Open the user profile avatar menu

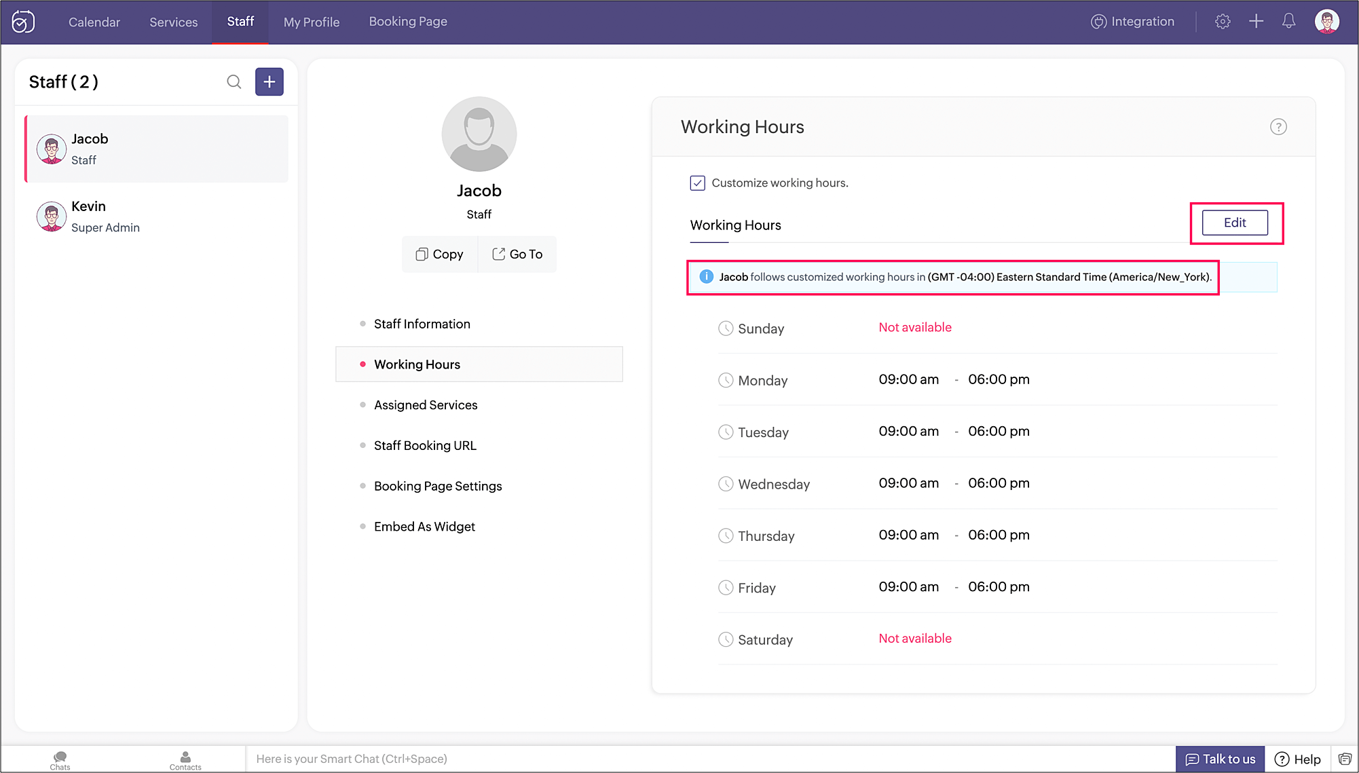(x=1326, y=22)
